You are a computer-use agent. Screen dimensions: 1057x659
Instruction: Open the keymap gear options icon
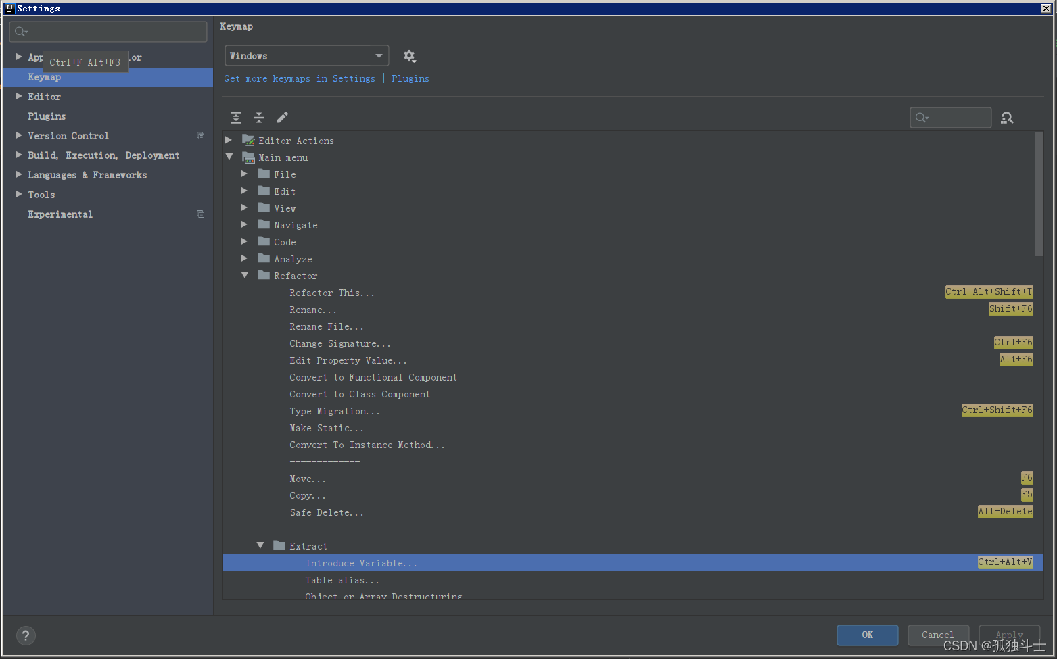pyautogui.click(x=409, y=56)
